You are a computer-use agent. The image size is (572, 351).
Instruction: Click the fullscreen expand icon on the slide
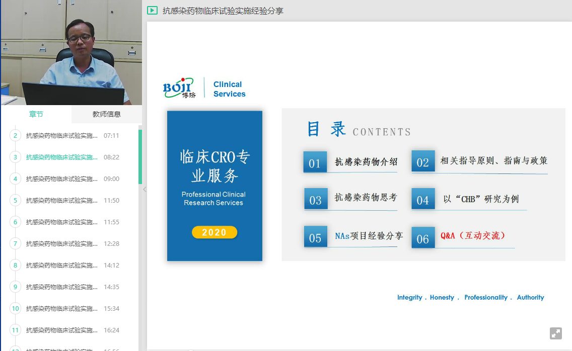(x=555, y=333)
